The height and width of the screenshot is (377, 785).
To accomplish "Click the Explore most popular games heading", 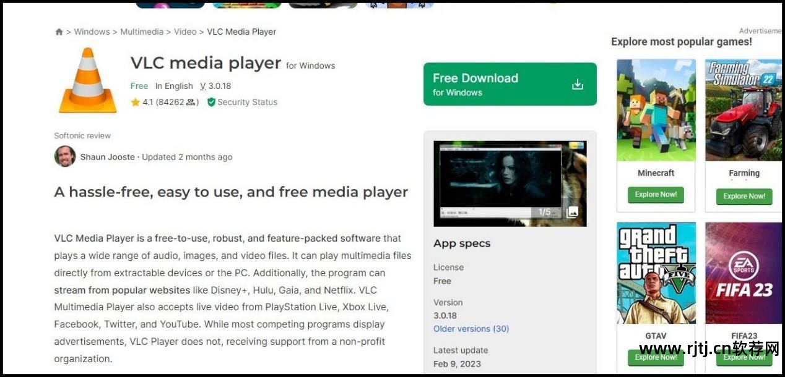I will click(x=682, y=42).
